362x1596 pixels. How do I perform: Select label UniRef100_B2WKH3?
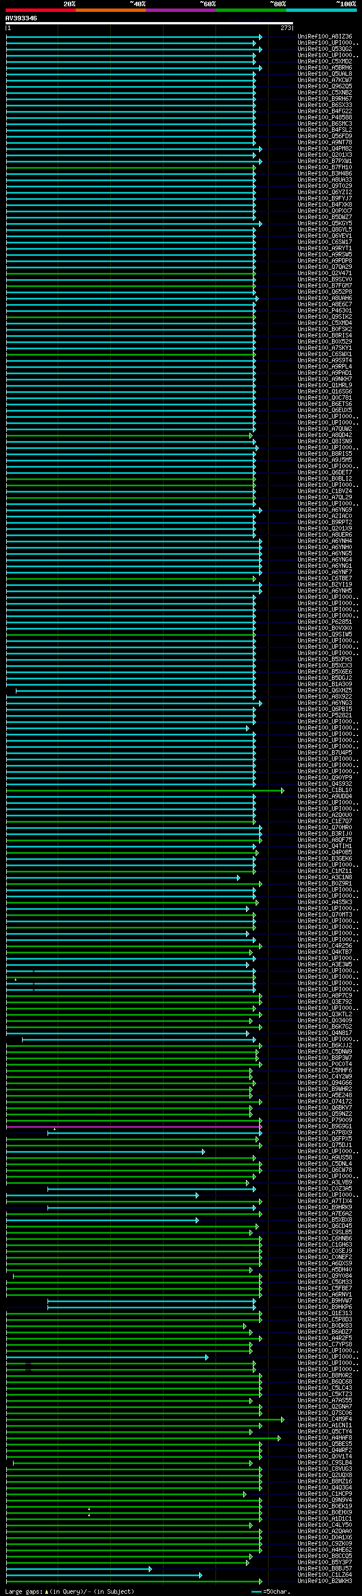pos(325,1581)
